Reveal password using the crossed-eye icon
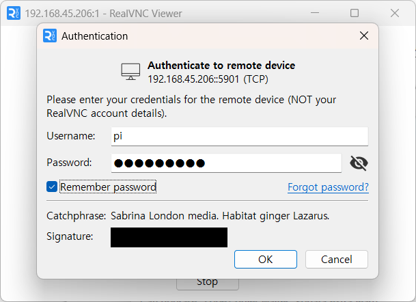Viewport: 416px width, 302px height. (x=359, y=163)
